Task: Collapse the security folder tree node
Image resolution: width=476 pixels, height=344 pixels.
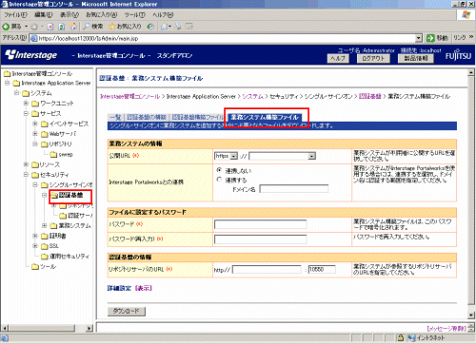Action: coord(27,175)
